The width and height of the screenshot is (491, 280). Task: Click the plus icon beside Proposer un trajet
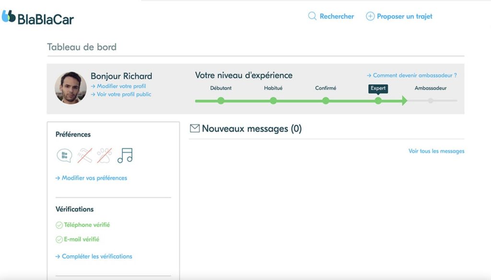(x=370, y=16)
